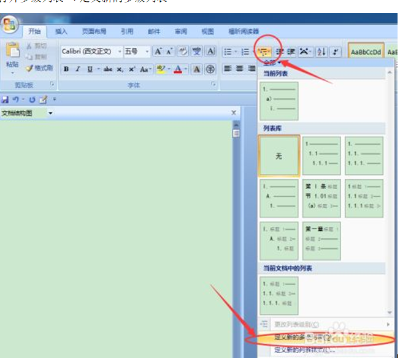
Task: Click the Character Border A icon
Action: pos(210,52)
